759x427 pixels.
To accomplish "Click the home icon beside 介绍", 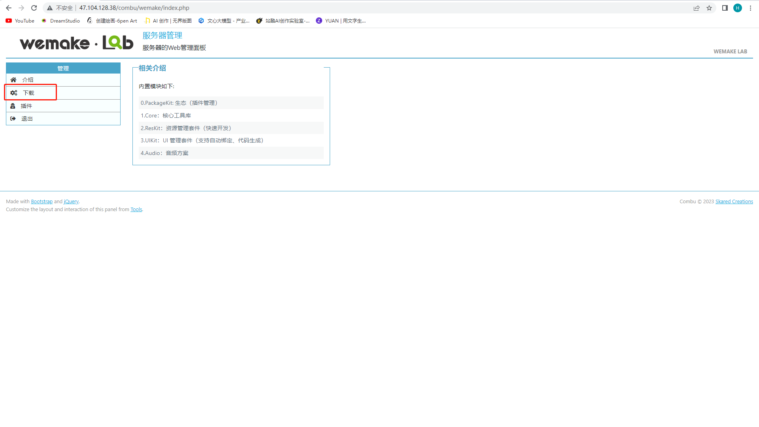I will (x=13, y=80).
